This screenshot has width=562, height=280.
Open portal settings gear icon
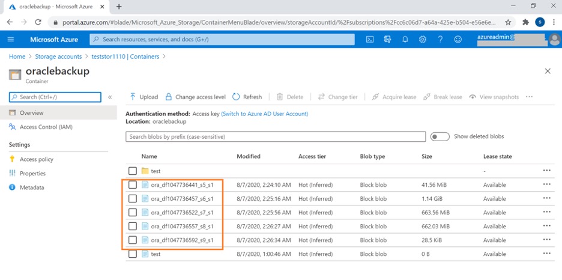tap(423, 40)
